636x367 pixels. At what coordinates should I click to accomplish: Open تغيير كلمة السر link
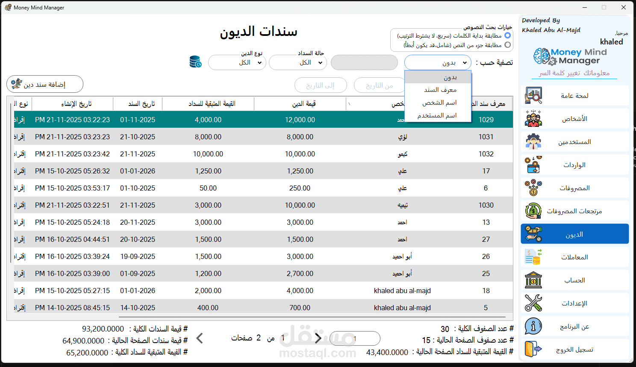pyautogui.click(x=559, y=73)
